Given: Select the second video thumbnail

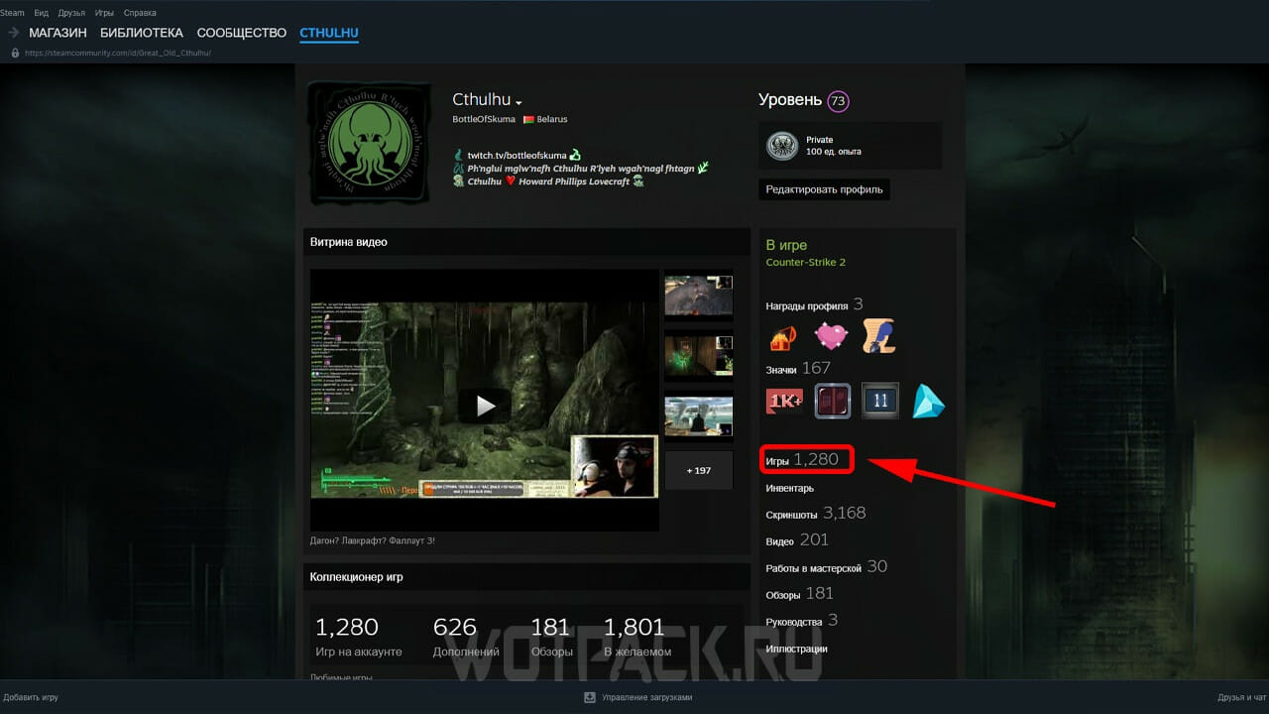Looking at the screenshot, I should click(x=699, y=355).
